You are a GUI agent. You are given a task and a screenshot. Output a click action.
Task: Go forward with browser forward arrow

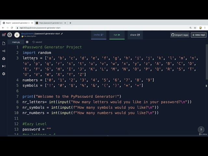click(x=7, y=28)
